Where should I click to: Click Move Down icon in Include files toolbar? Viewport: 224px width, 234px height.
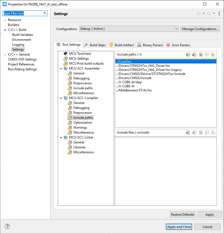(213, 132)
